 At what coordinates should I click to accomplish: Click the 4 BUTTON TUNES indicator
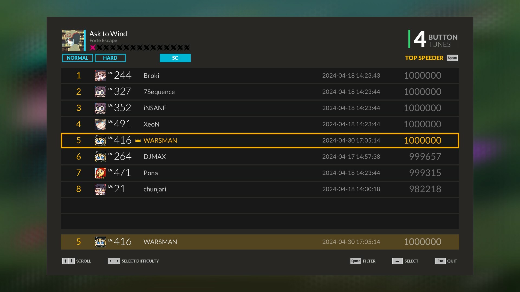pyautogui.click(x=433, y=40)
